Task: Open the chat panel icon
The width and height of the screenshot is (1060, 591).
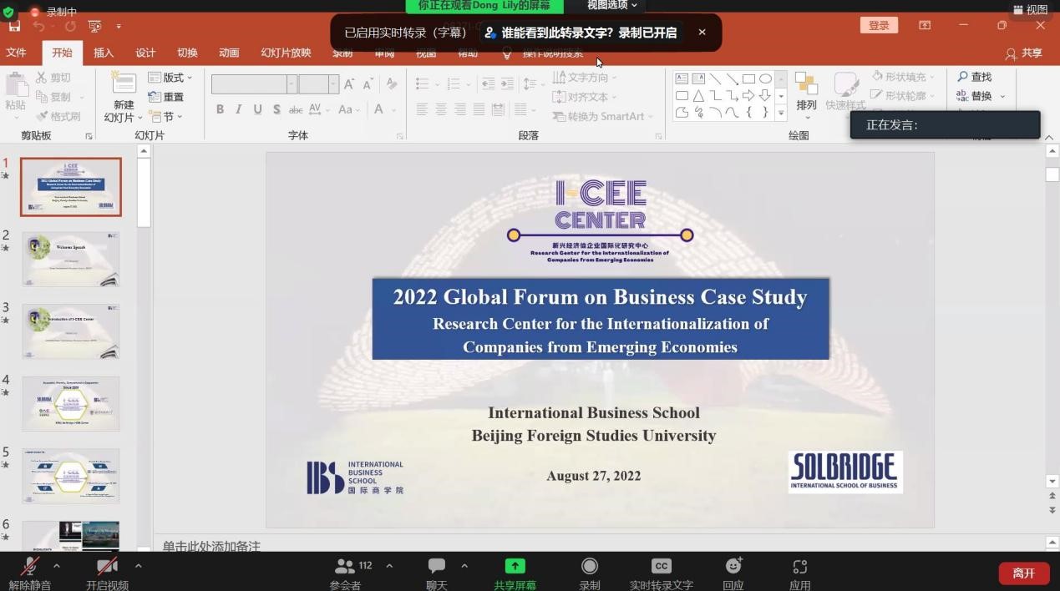Action: [x=436, y=567]
